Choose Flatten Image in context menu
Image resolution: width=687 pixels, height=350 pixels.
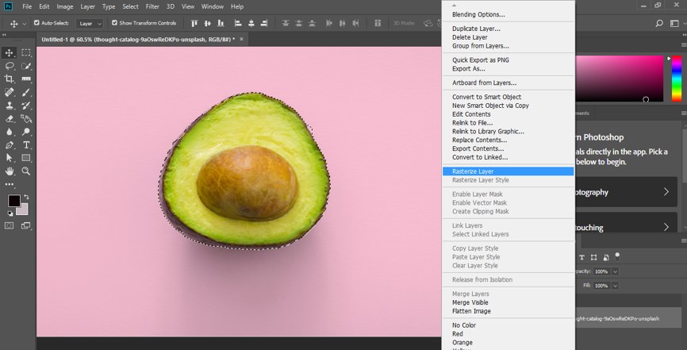[x=471, y=311]
